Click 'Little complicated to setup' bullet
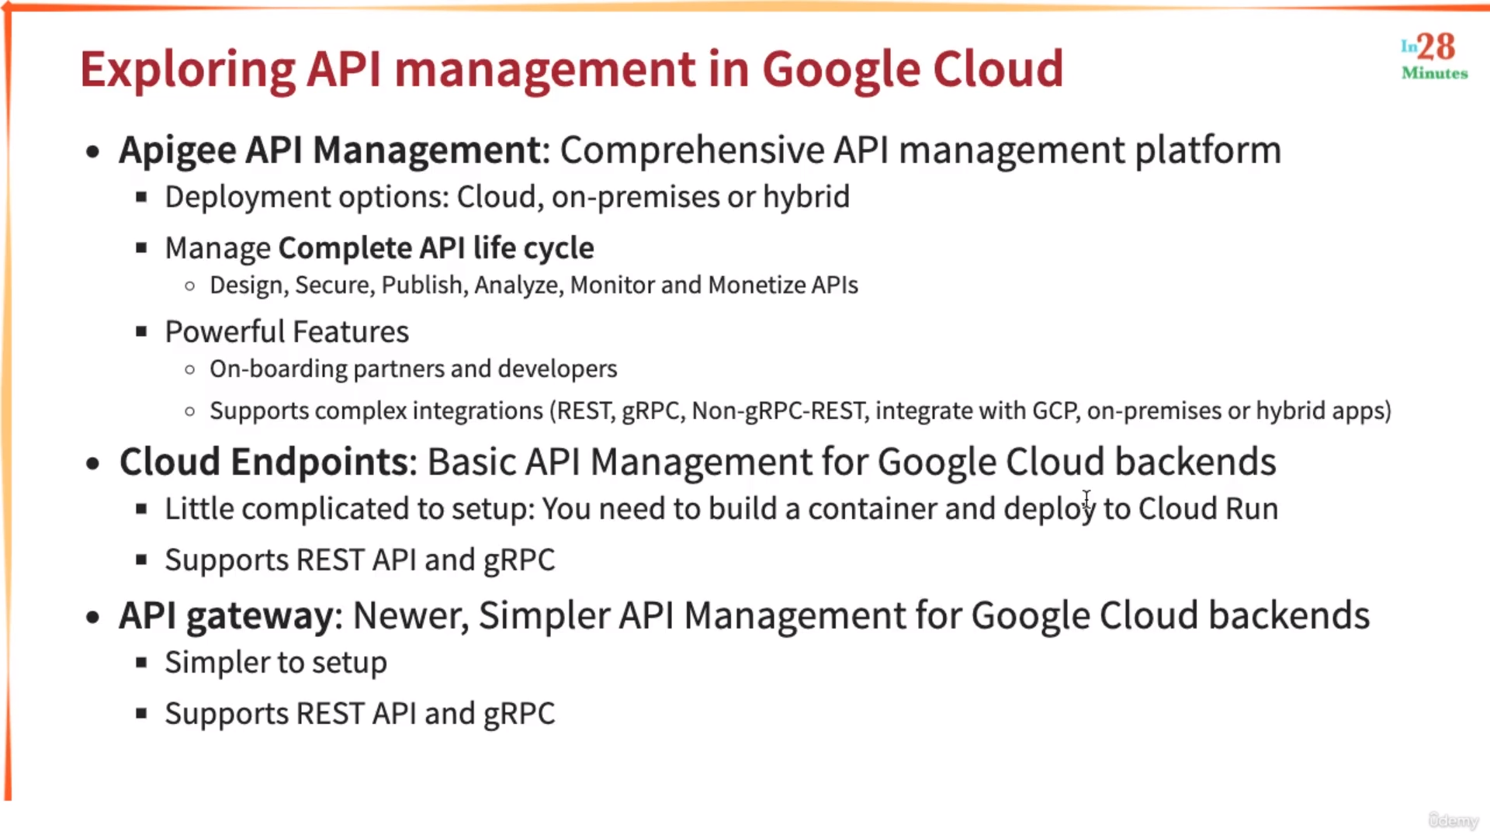Viewport: 1490px width, 838px height. pyautogui.click(x=721, y=509)
